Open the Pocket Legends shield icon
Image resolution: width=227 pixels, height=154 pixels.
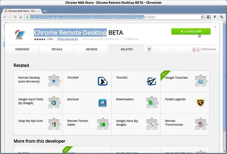[x=201, y=103]
